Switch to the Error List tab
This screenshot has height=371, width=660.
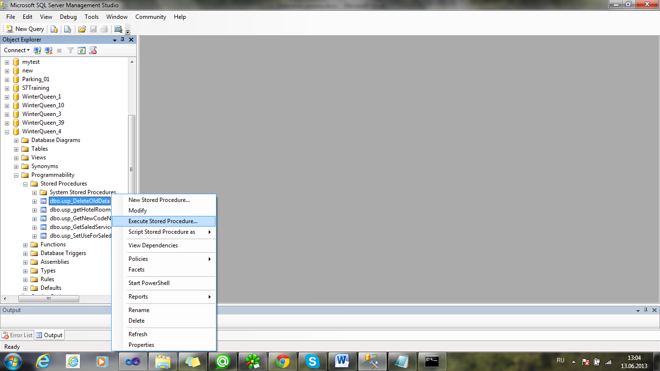[x=17, y=335]
